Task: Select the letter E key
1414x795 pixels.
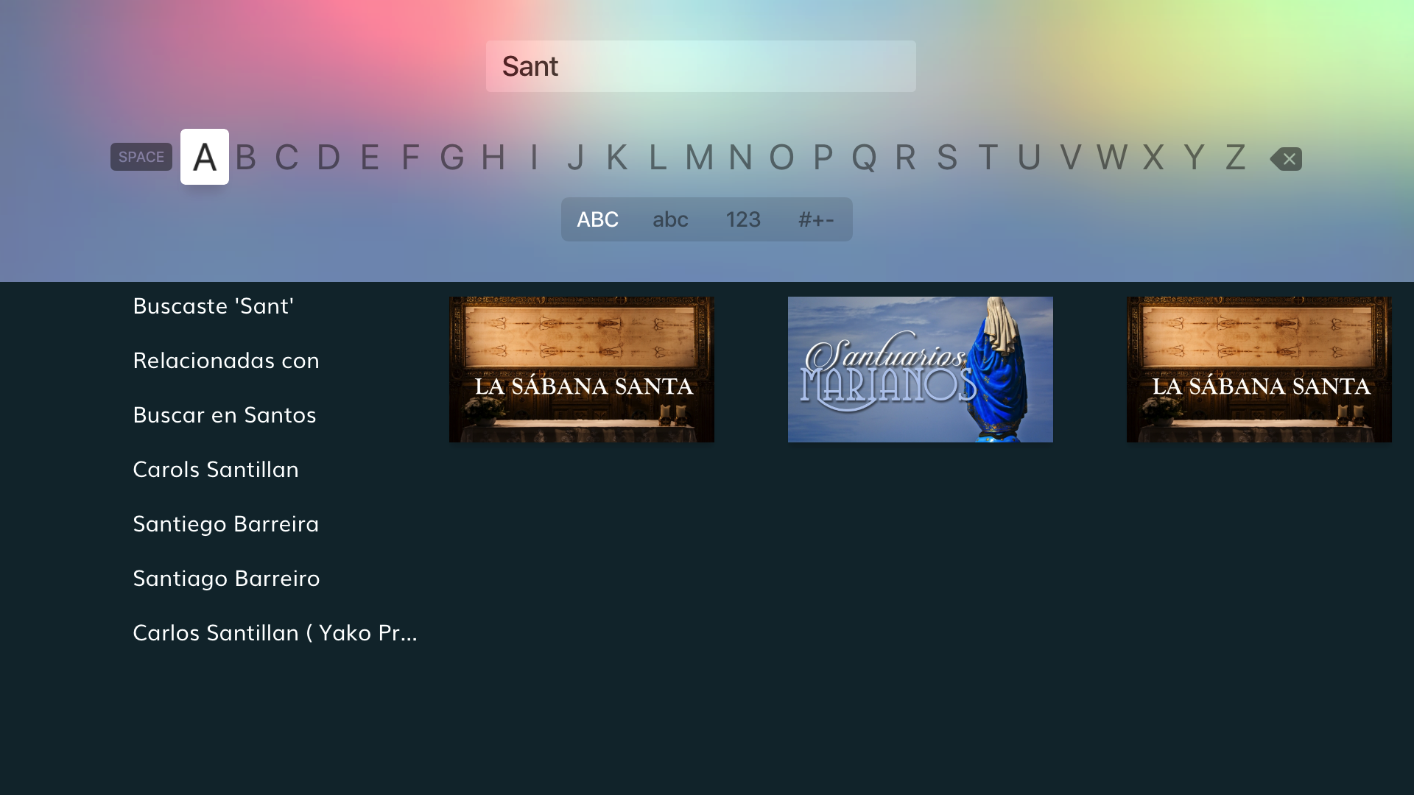Action: click(x=370, y=157)
